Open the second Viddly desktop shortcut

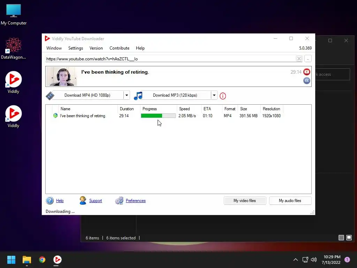(x=14, y=117)
